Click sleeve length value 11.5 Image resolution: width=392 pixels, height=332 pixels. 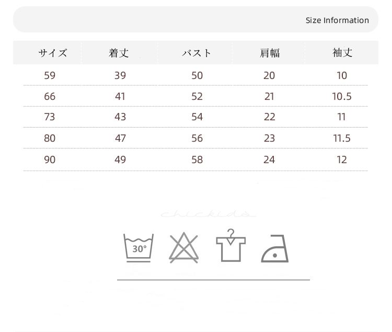click(342, 138)
